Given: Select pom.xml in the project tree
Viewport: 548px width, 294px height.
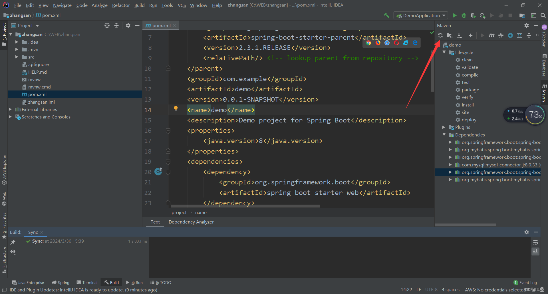Looking at the screenshot, I should [75, 94].
